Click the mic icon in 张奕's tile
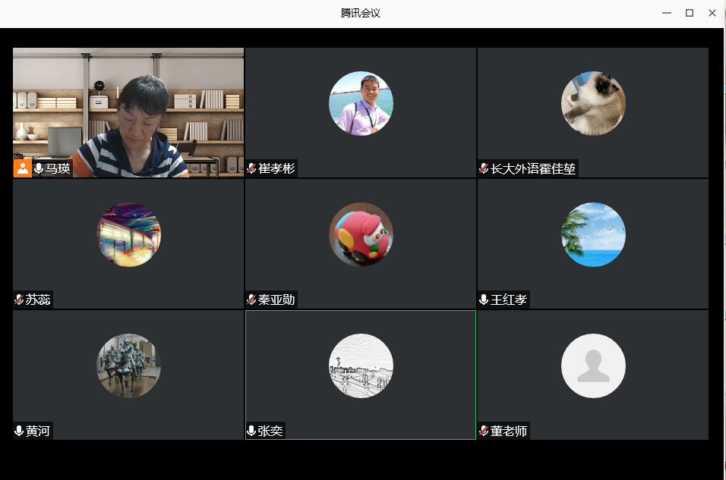 251,431
